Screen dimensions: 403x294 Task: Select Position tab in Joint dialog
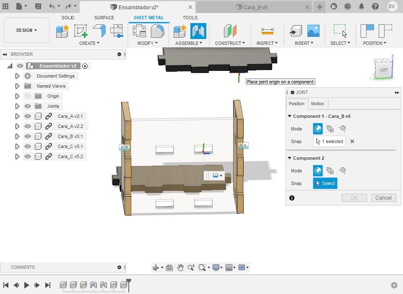click(296, 104)
